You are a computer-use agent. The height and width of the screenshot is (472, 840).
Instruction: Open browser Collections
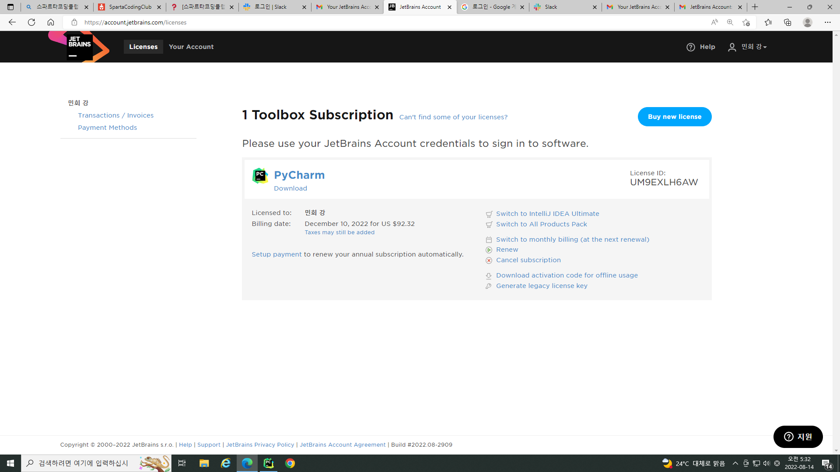(787, 22)
